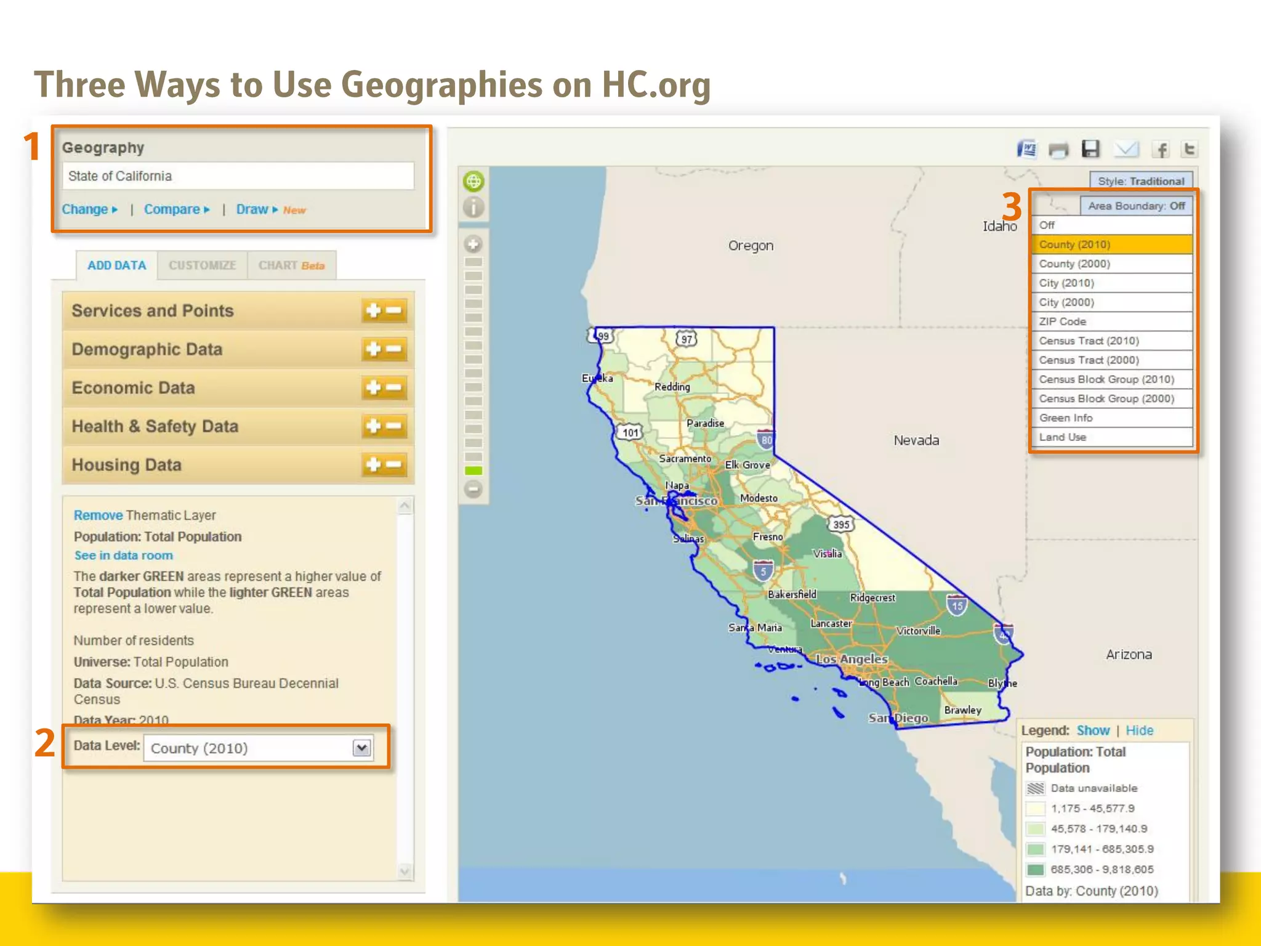Open the Data Level dropdown
Screen dimensions: 1261x946
[x=361, y=748]
